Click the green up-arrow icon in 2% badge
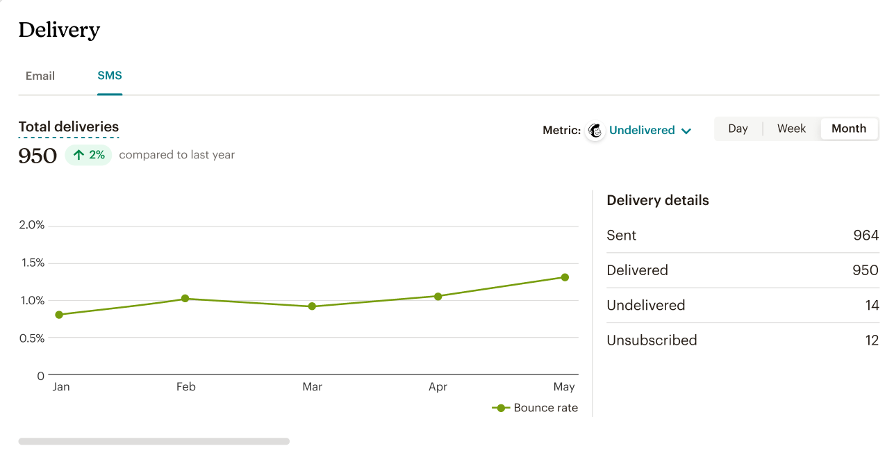This screenshot has height=453, width=894. [79, 155]
